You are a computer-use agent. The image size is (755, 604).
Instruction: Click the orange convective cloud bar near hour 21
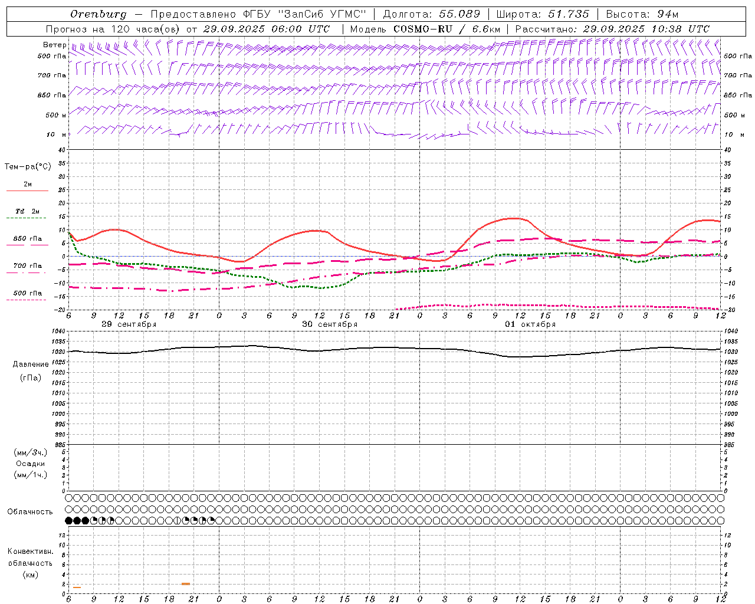pos(186,584)
